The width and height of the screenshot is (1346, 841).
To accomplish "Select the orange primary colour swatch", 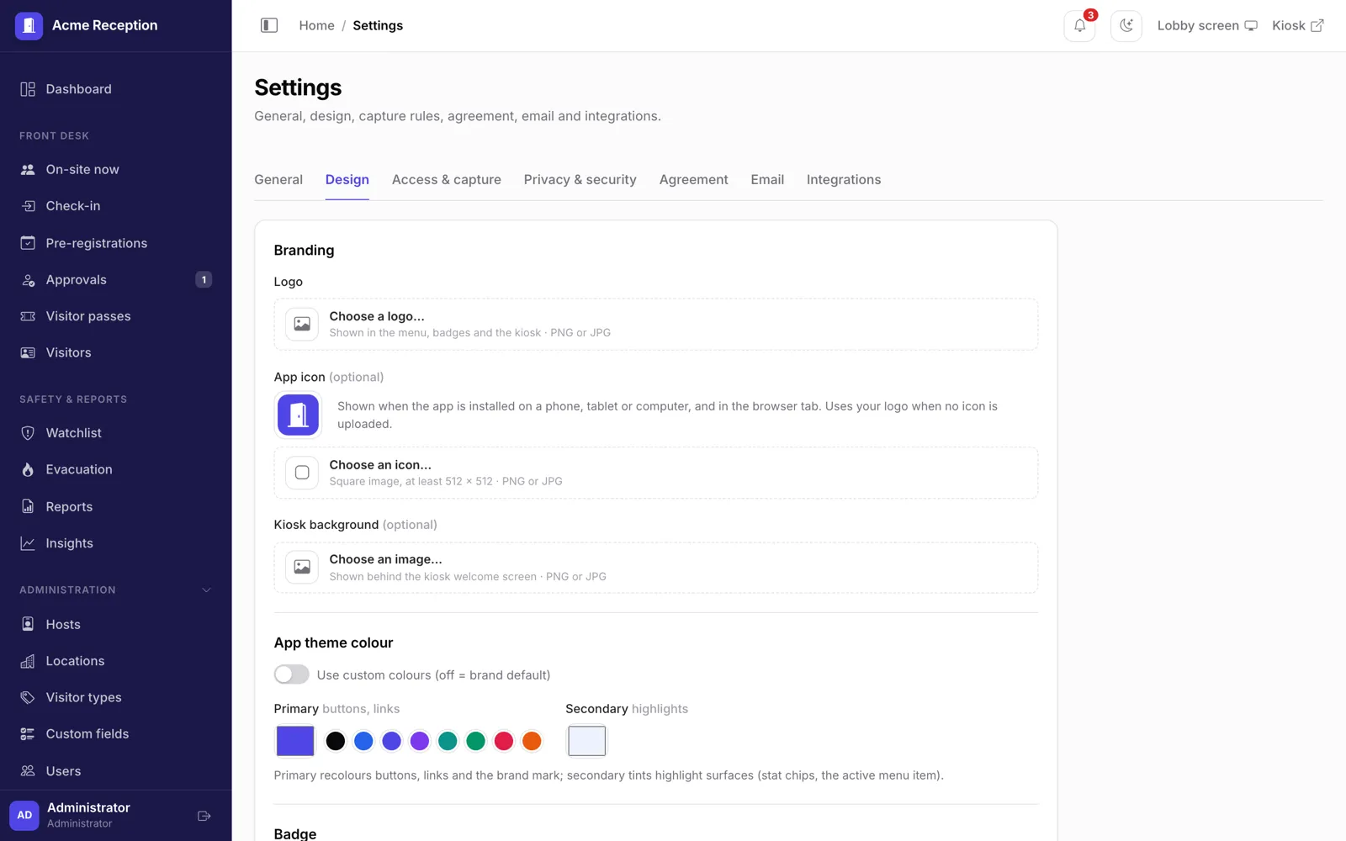I will [x=532, y=741].
